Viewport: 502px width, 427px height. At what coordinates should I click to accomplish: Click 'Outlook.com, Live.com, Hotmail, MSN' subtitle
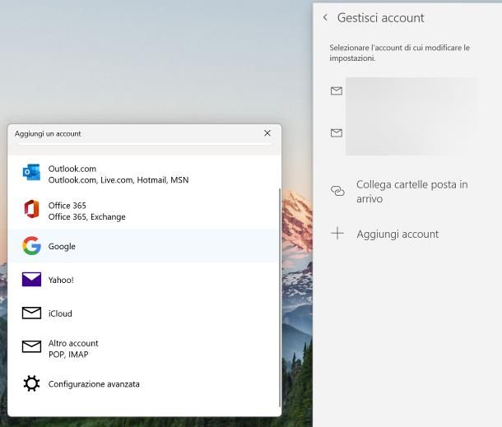click(119, 180)
